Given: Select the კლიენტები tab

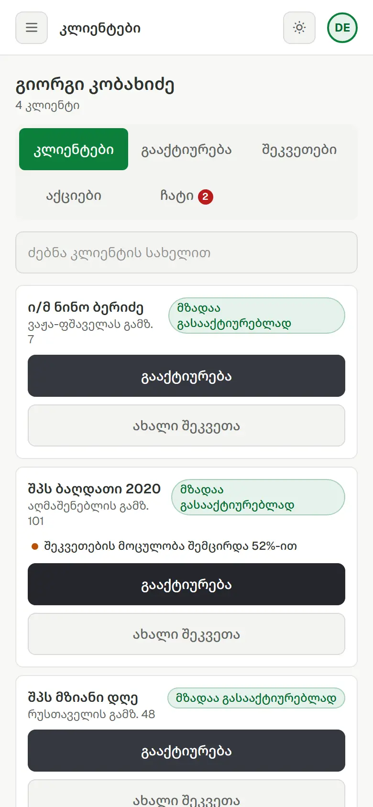Looking at the screenshot, I should tap(74, 149).
